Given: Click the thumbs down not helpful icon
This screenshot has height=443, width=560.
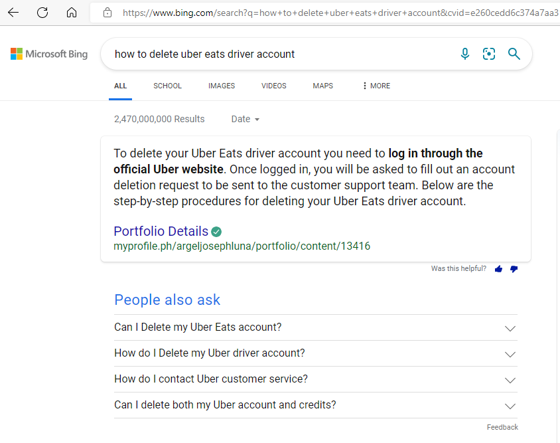Looking at the screenshot, I should tap(514, 269).
